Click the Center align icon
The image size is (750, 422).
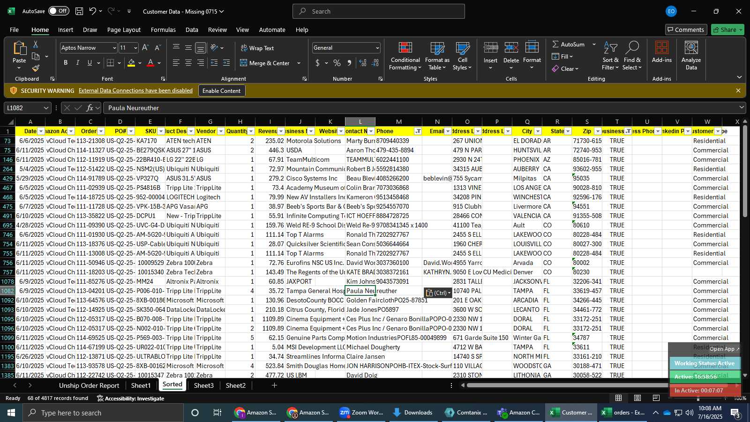pyautogui.click(x=188, y=63)
